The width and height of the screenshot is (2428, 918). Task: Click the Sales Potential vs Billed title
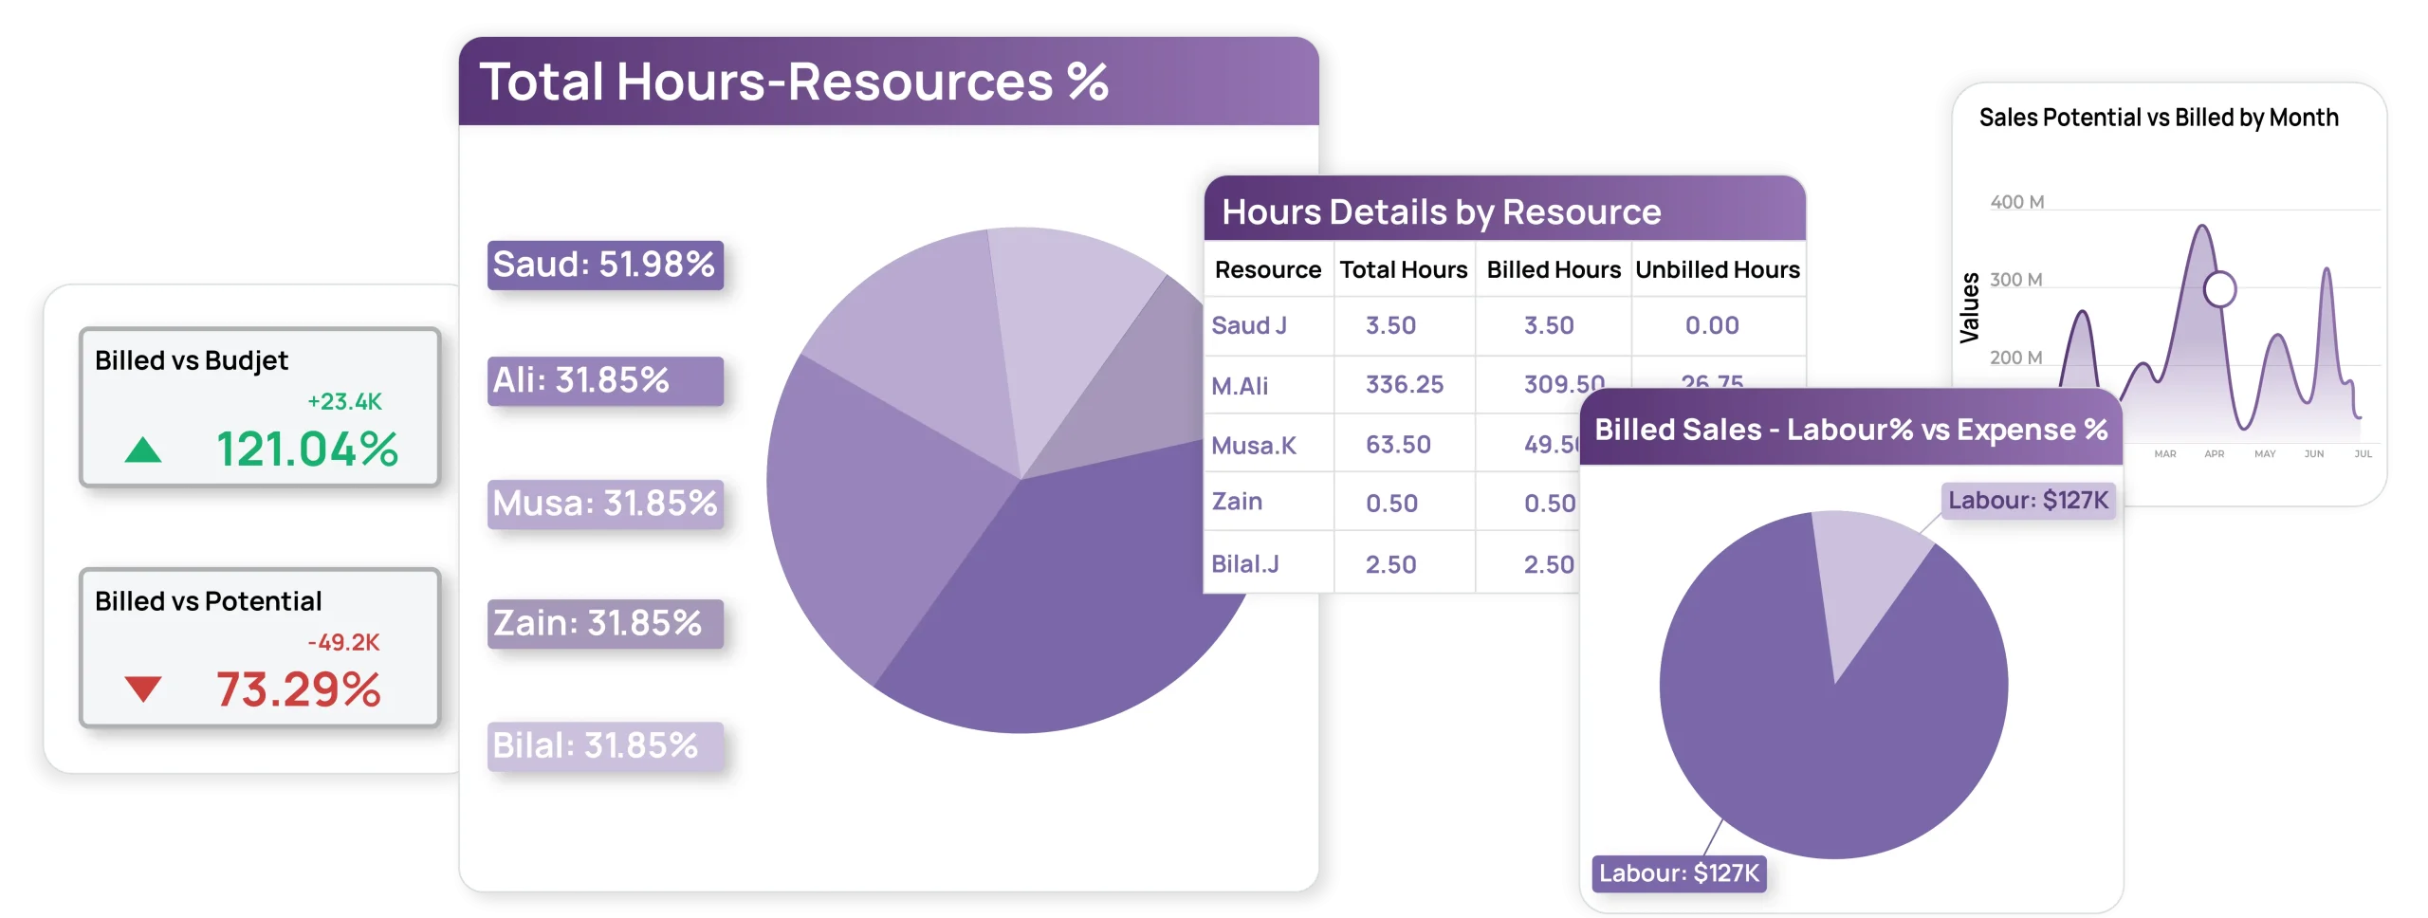[x=2158, y=118]
